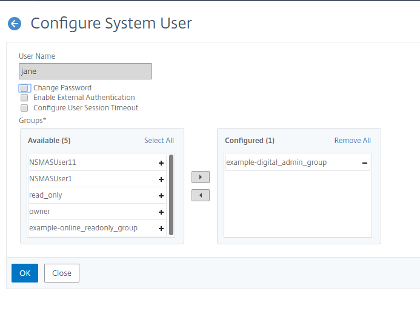Add NSMASUser1 group with plus icon

[x=161, y=179]
